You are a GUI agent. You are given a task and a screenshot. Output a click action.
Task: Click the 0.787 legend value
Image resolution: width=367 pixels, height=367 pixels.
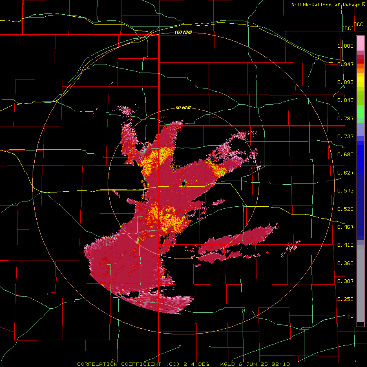pyautogui.click(x=345, y=118)
